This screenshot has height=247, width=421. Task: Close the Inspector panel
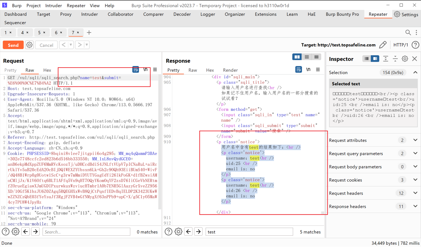tap(415, 59)
